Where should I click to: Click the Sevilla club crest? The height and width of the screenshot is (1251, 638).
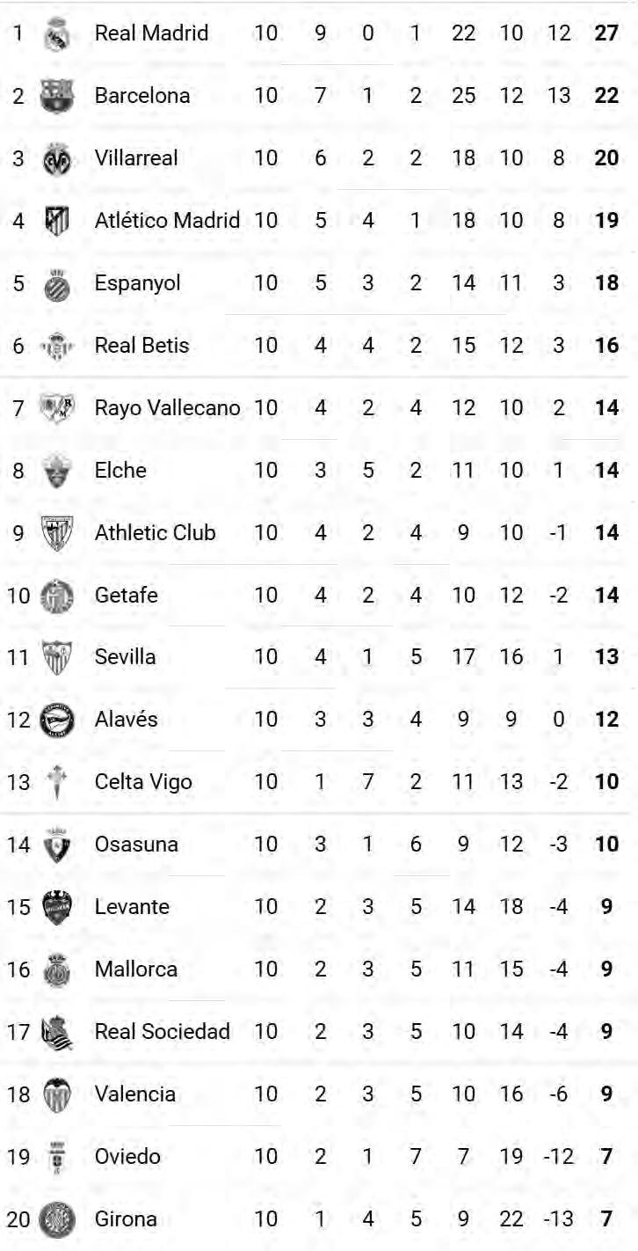[x=57, y=657]
